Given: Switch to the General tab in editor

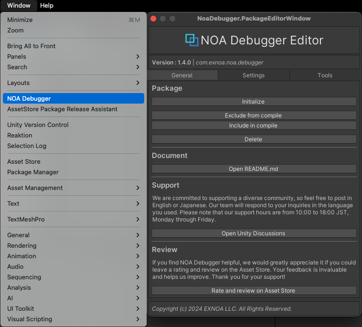Looking at the screenshot, I should pyautogui.click(x=182, y=75).
